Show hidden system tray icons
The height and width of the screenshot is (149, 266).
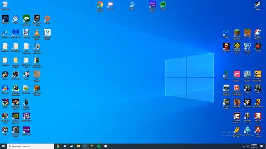pos(244,146)
